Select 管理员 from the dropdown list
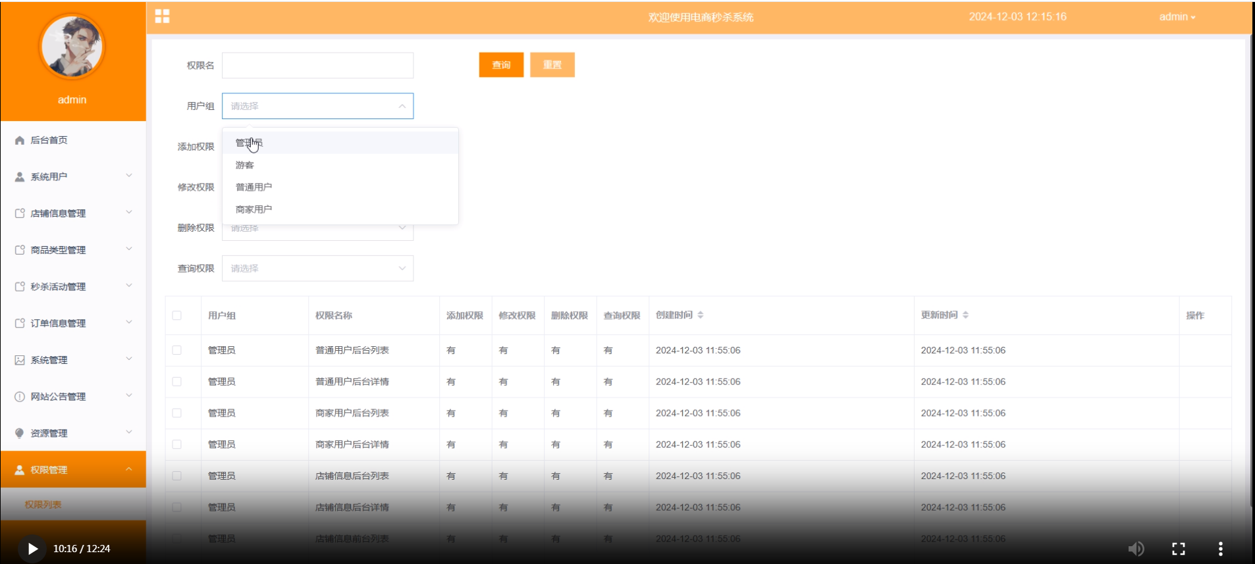Viewport: 1255px width, 564px height. click(340, 143)
